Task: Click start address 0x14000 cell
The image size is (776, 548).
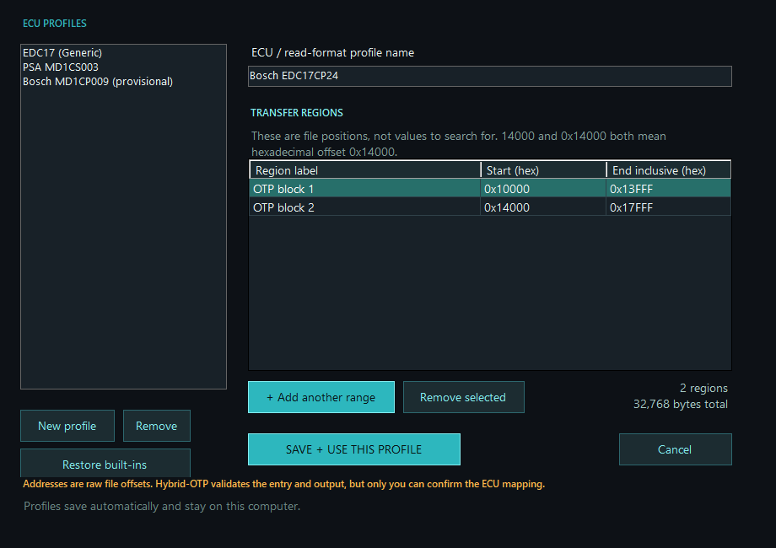Action: pyautogui.click(x=543, y=207)
